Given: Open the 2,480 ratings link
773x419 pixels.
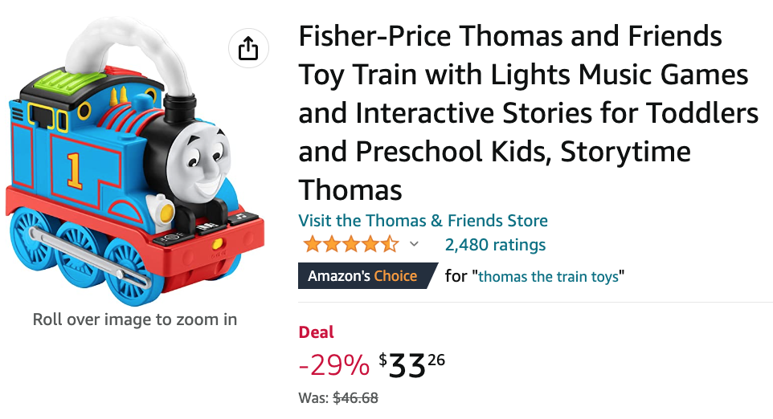Looking at the screenshot, I should 495,245.
